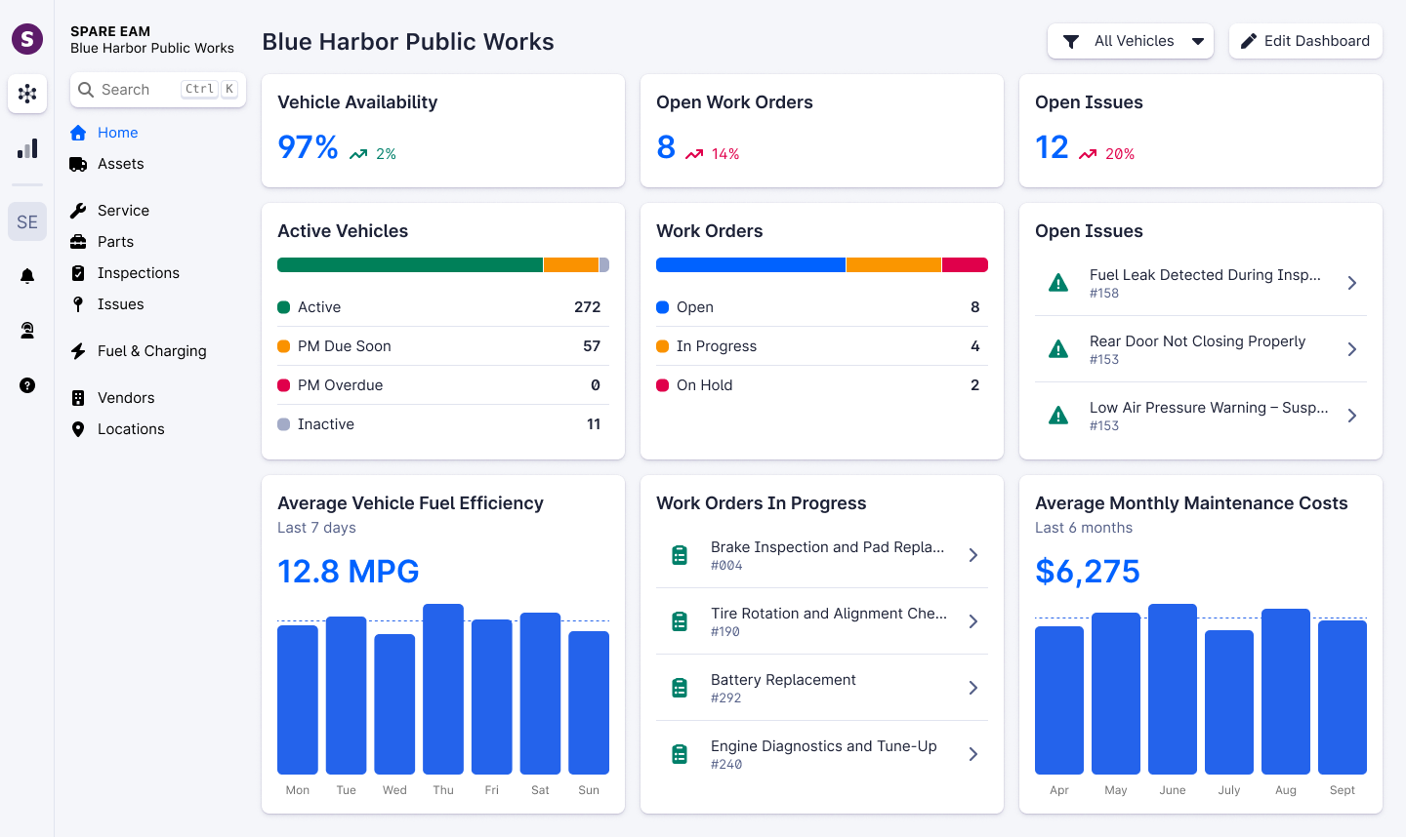1406x837 pixels.
Task: Click Edit Dashboard button
Action: tap(1305, 41)
